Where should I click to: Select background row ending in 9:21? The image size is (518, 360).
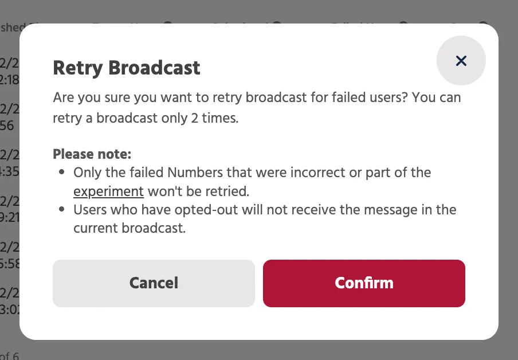(10, 209)
